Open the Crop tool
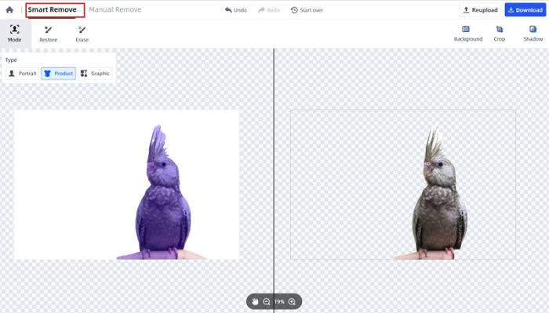Image resolution: width=549 pixels, height=313 pixels. pos(500,34)
